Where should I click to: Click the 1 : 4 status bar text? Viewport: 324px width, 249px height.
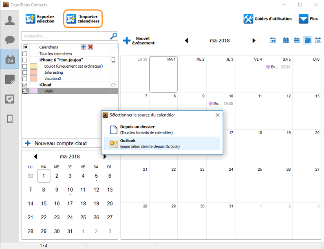pos(44,246)
